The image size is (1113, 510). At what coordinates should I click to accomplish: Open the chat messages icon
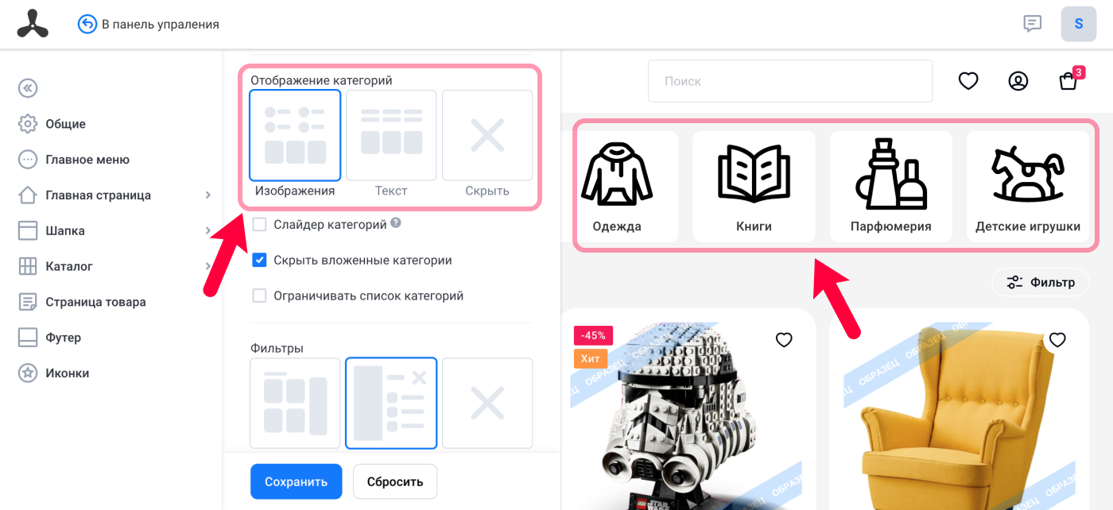1032,24
